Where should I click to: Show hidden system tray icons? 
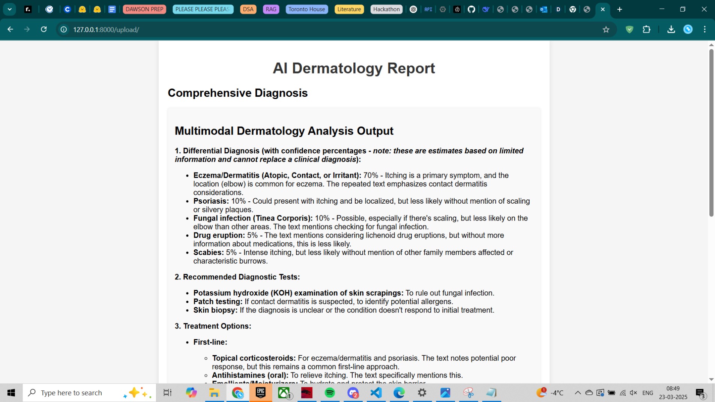[x=578, y=393]
